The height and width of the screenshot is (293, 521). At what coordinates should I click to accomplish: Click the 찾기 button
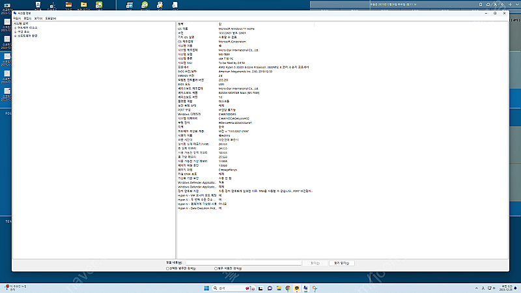pos(315,263)
